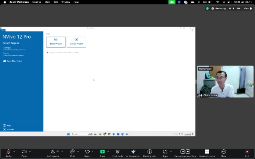
Task: Click the green Share screen button
Action: pyautogui.click(x=102, y=153)
